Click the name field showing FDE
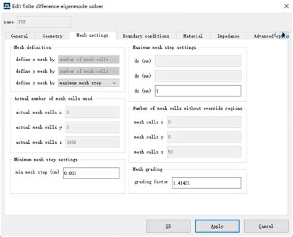The height and width of the screenshot is (237, 293). [x=44, y=22]
